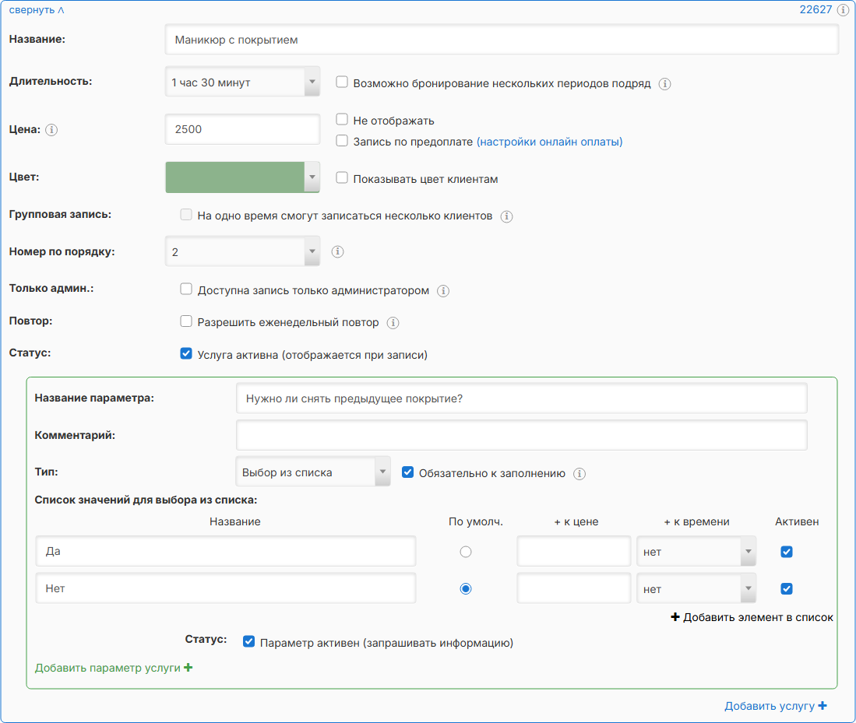Uncheck Активен checkbox for Да row
The height and width of the screenshot is (723, 856).
[787, 552]
